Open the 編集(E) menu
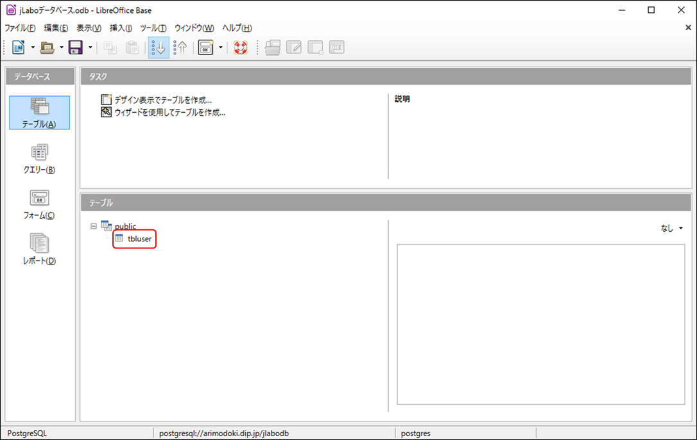The height and width of the screenshot is (440, 697). (x=56, y=28)
